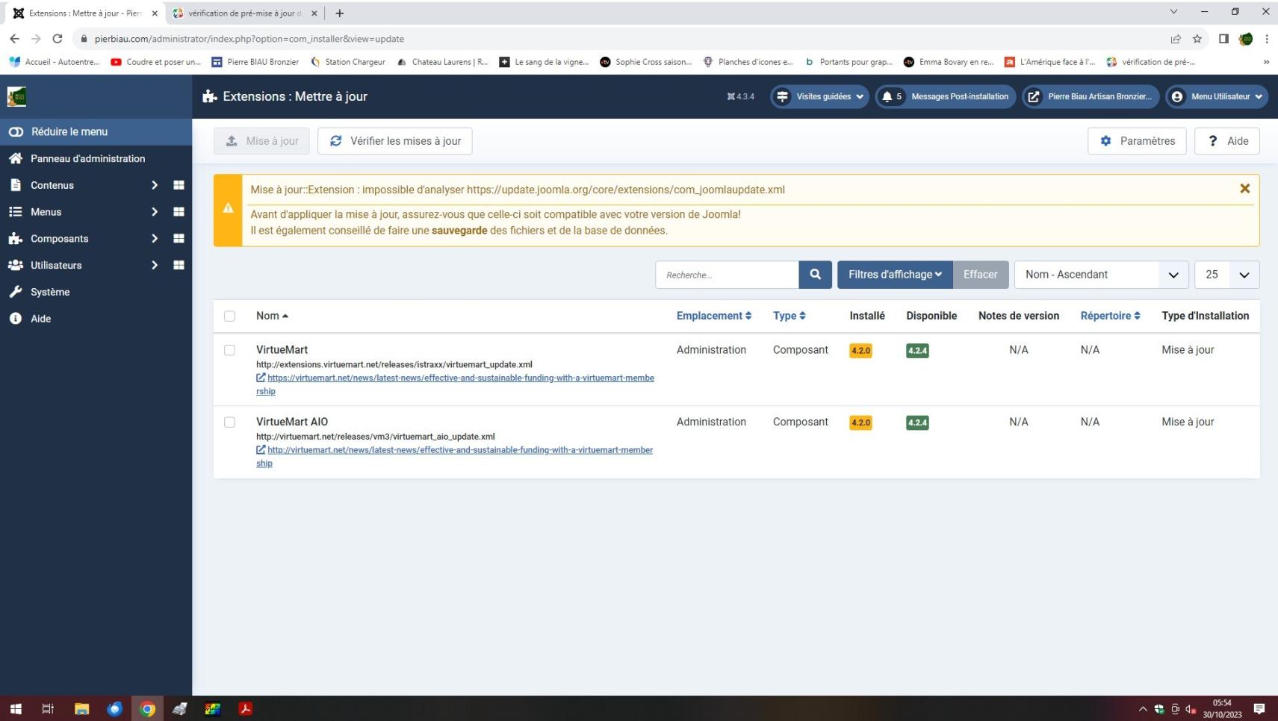Expand the Contenus submenu chevron
The image size is (1278, 721).
click(155, 185)
